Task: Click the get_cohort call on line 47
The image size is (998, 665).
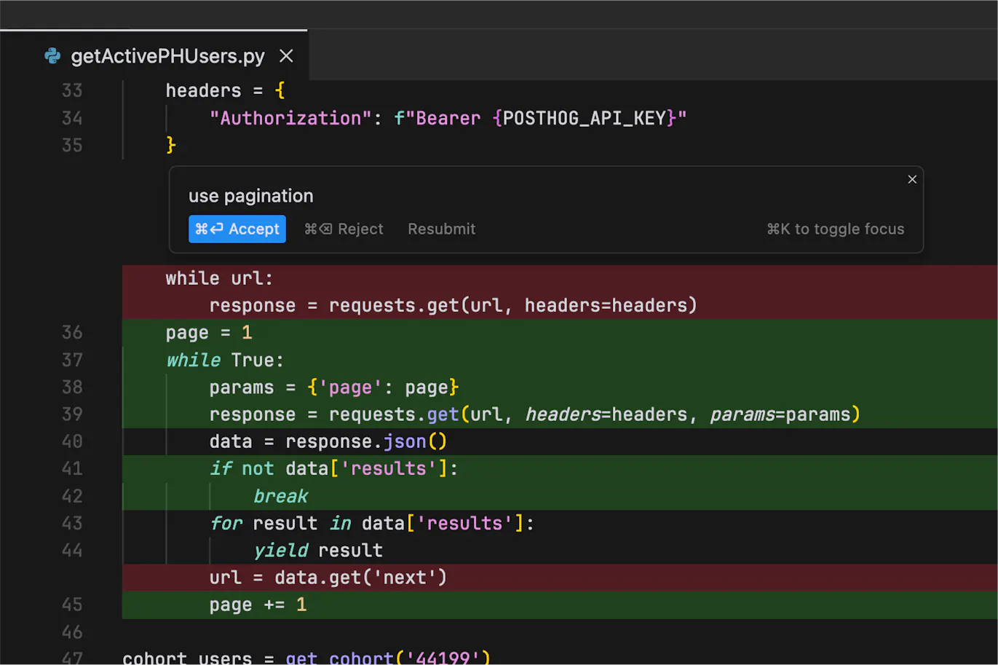Action: point(339,658)
